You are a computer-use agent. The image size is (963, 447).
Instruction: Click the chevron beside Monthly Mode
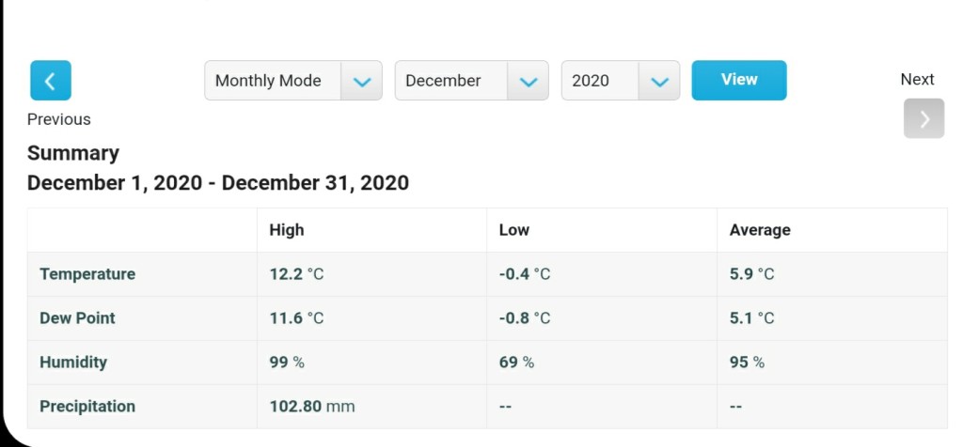point(362,81)
